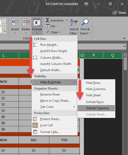Choose Column Width... option
Screen dimensions: 128x155
click(x=55, y=58)
